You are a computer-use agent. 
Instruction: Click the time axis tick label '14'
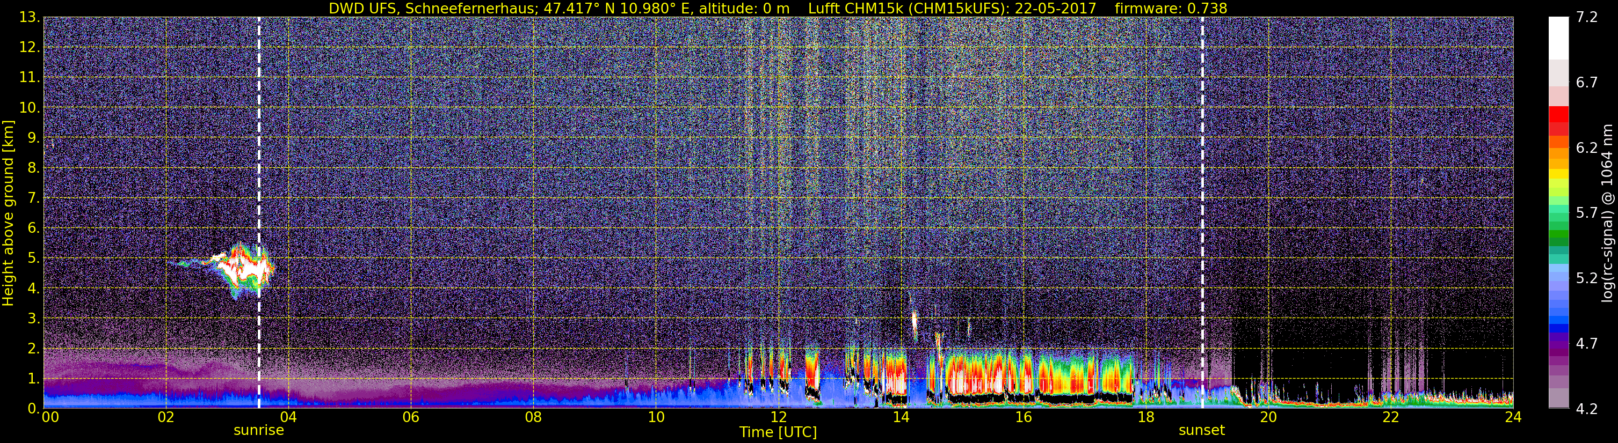pyautogui.click(x=900, y=417)
